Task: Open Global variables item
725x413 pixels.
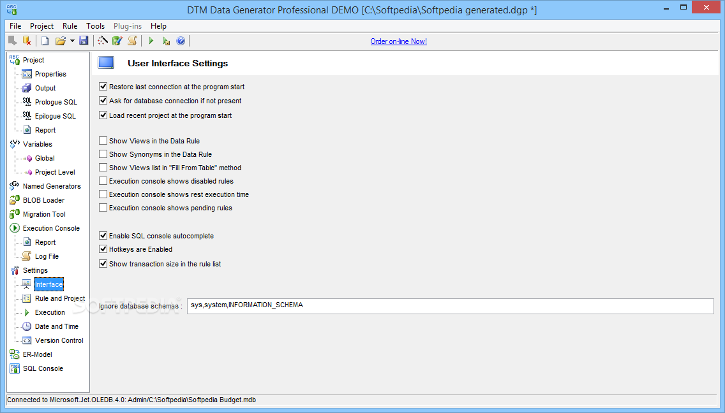Action: [45, 158]
